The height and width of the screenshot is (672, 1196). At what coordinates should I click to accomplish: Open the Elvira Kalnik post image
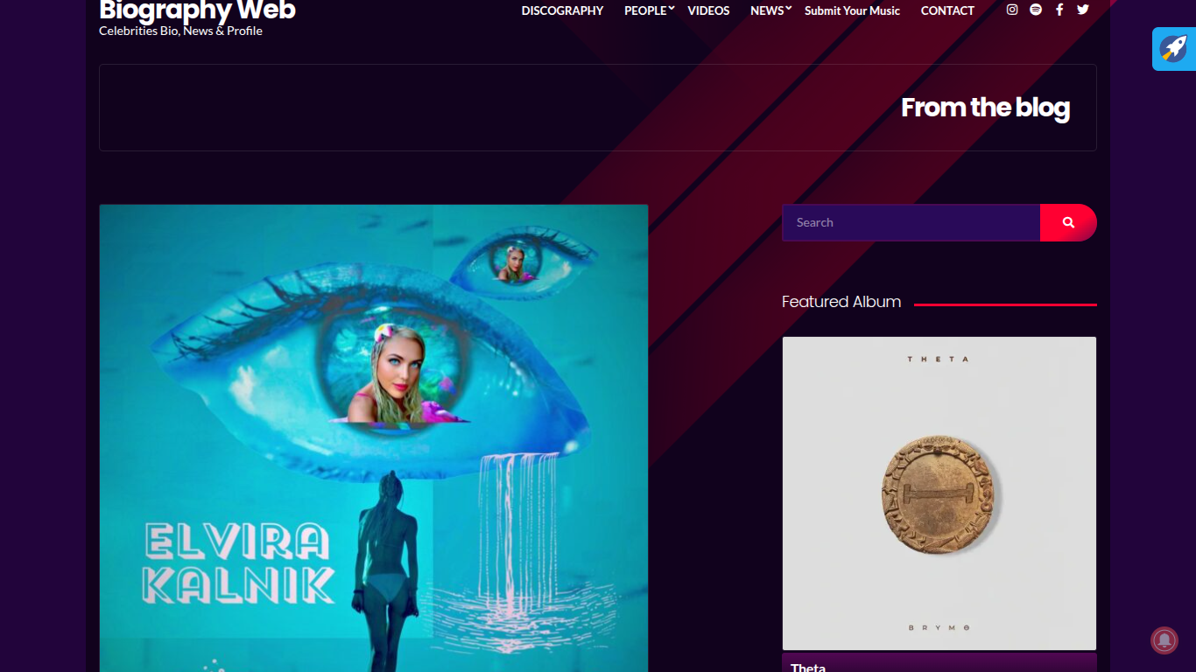[x=374, y=438]
